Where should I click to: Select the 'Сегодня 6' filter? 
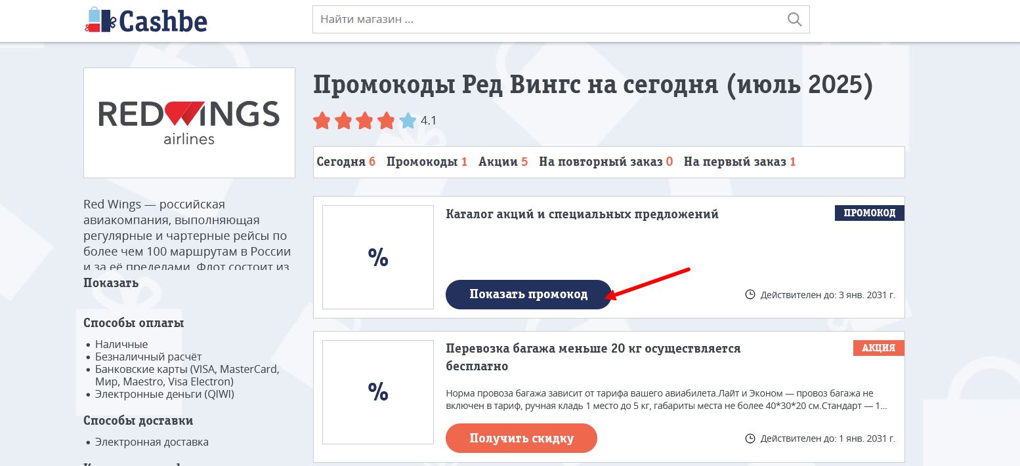[346, 161]
